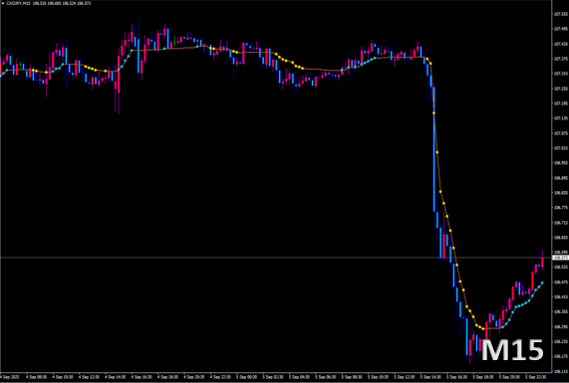Select the CADJPY,M15 chart title text
The height and width of the screenshot is (383, 569).
tap(18, 3)
